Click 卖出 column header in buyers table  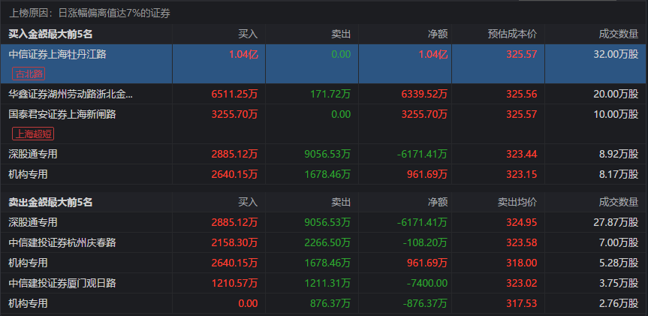[x=341, y=35]
